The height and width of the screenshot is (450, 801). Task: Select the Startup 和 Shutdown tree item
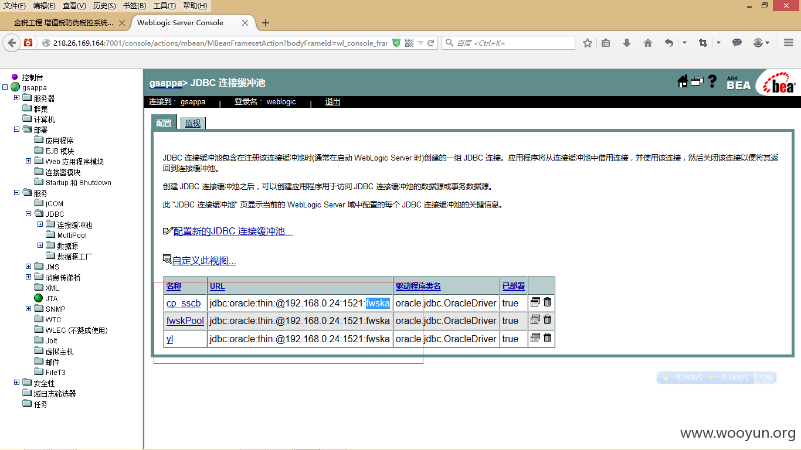tap(79, 182)
